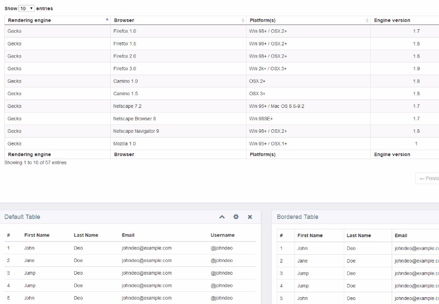Image resolution: width=439 pixels, height=304 pixels.
Task: Sort by Browser column header
Action: 179,20
